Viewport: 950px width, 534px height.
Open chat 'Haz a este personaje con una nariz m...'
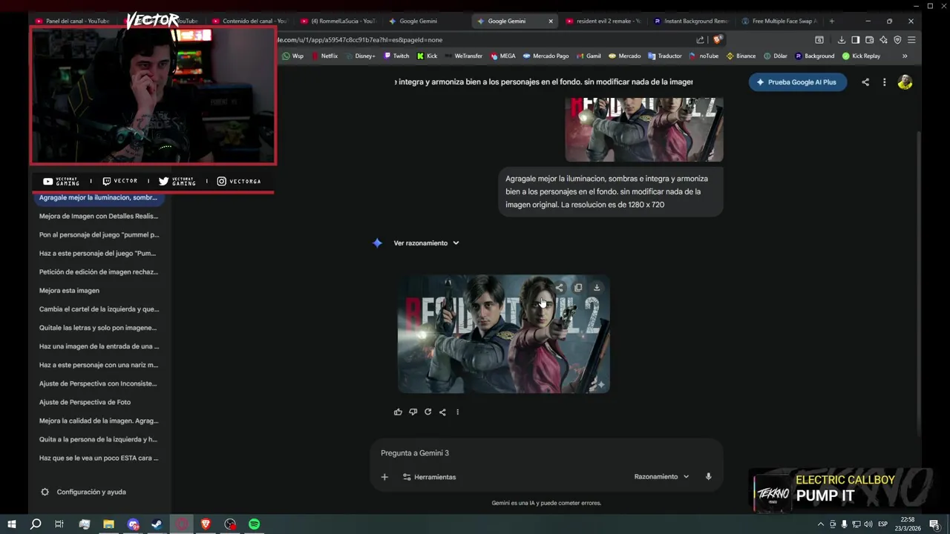click(99, 365)
